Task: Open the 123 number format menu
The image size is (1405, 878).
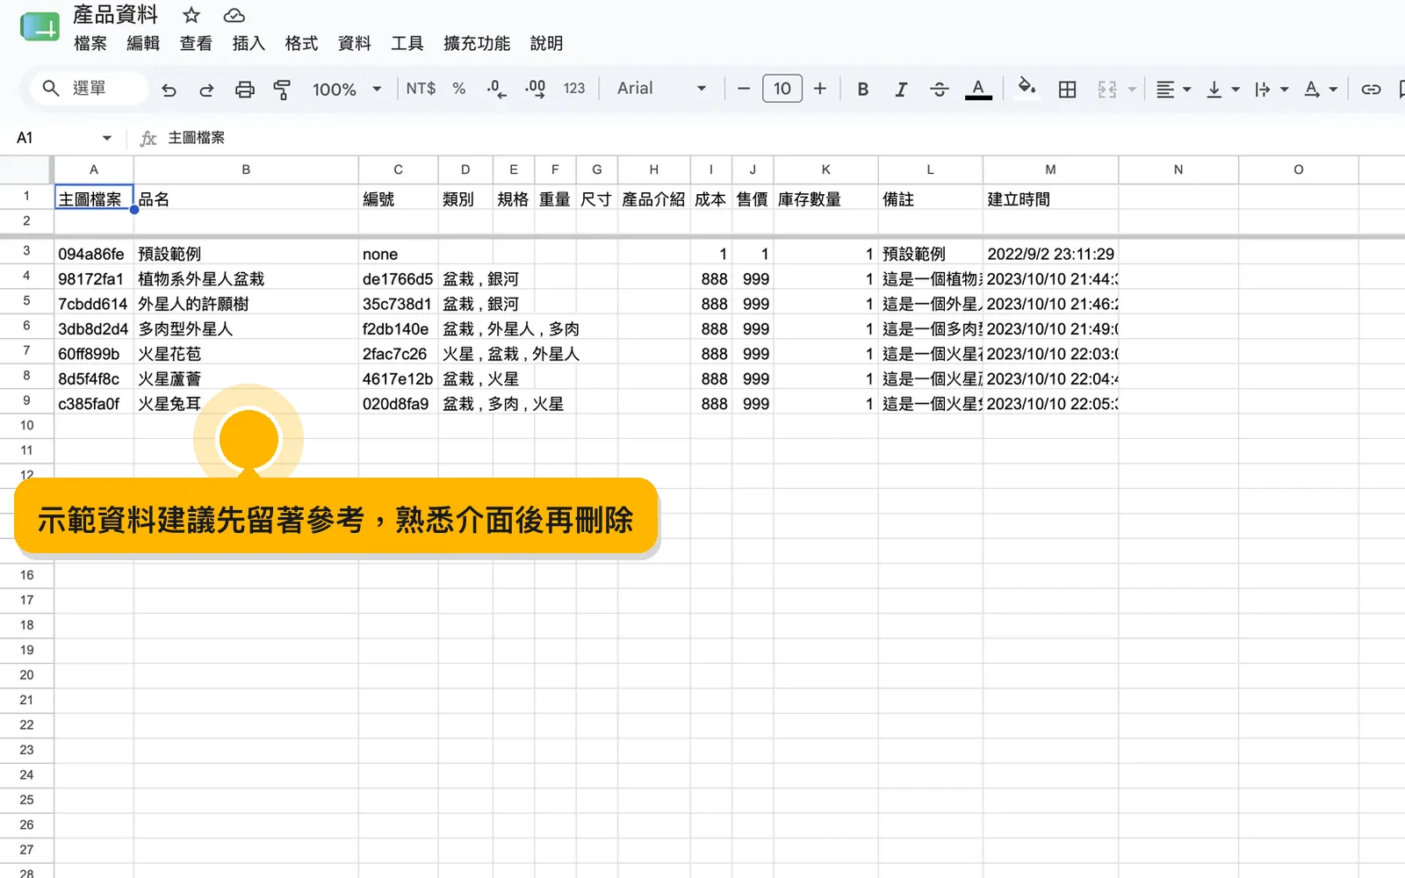Action: 574,89
